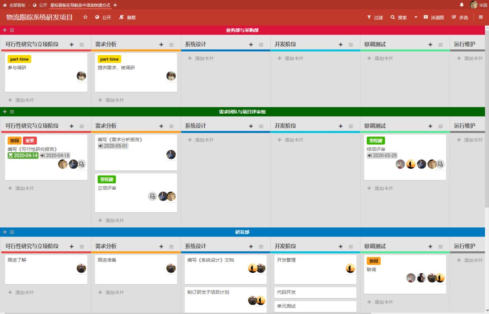Screen dimensions: 489x314
Task: Open the board hamburger menu at top right
Action: tap(481, 17)
